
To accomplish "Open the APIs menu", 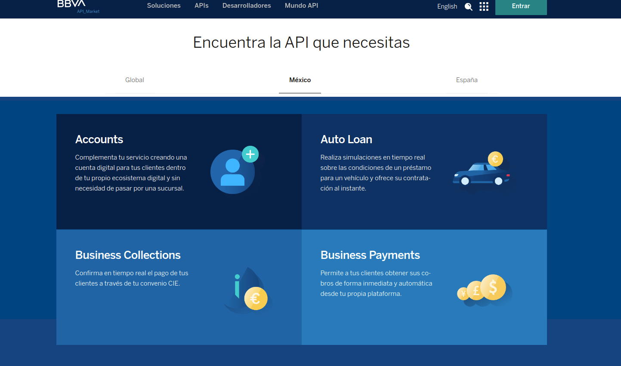I will [x=201, y=6].
